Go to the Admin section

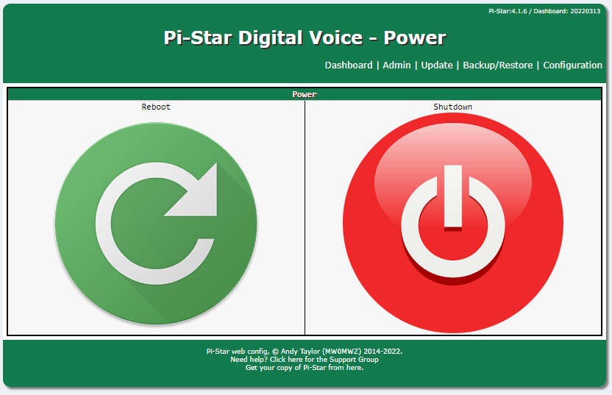click(396, 65)
